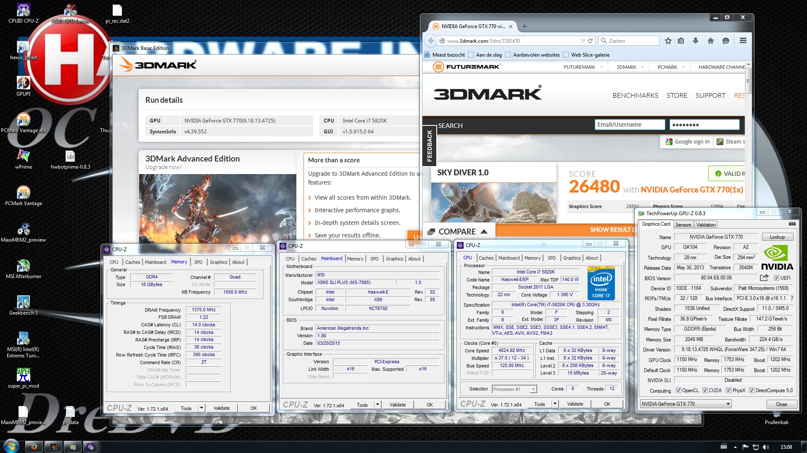The width and height of the screenshot is (807, 453).
Task: Open Geekbench 3 desktop icon
Action: tap(23, 305)
